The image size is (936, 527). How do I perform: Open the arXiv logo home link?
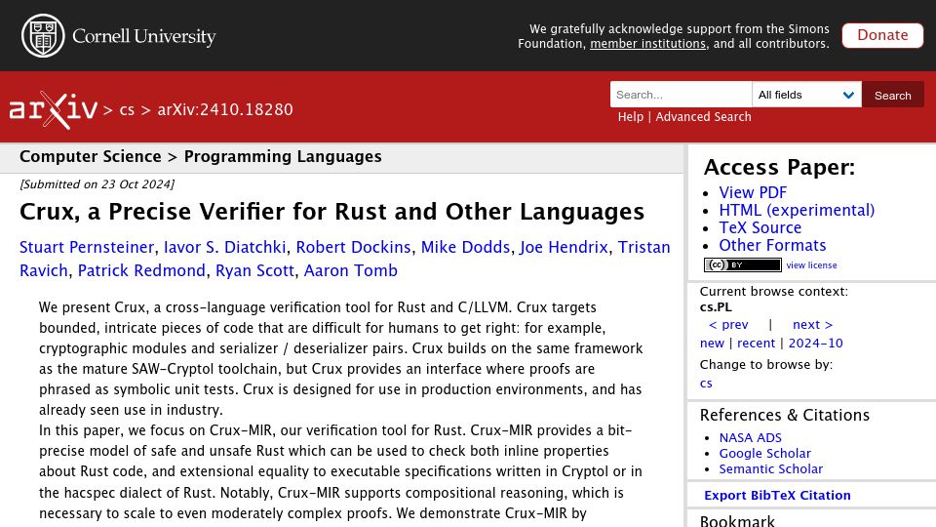tap(53, 109)
